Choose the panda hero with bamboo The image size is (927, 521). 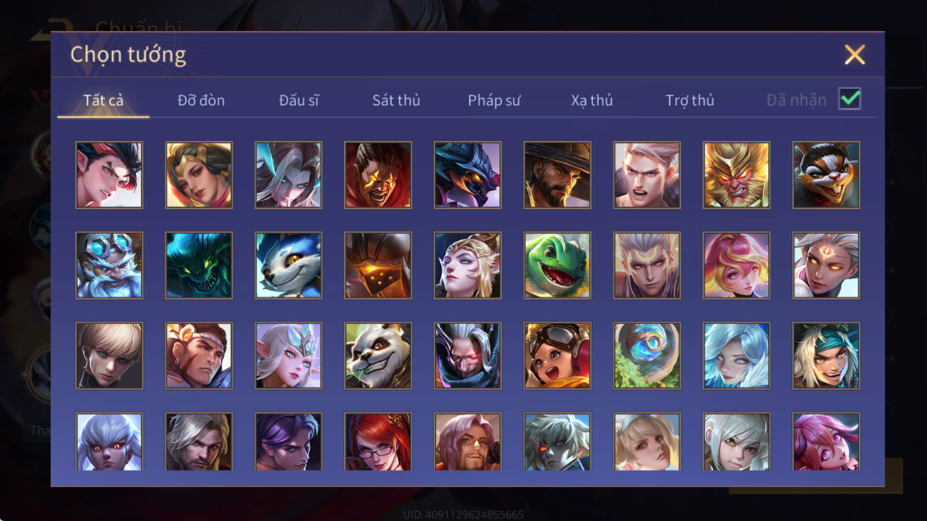click(378, 355)
